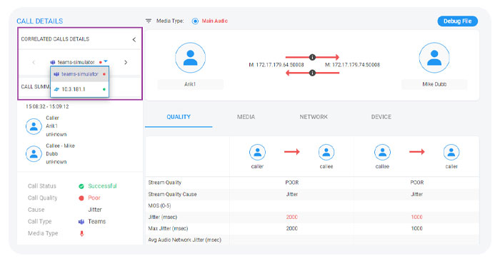The image size is (500, 261).
Task: Go to previous correlated call arrow
Action: [34, 62]
